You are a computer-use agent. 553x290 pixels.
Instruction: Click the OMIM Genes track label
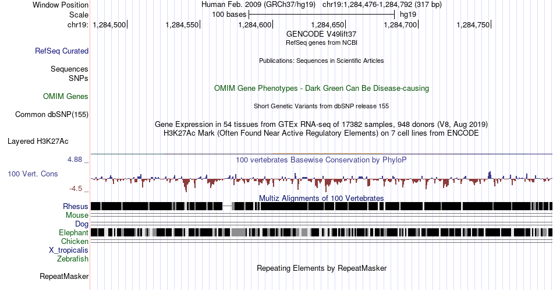click(x=66, y=96)
